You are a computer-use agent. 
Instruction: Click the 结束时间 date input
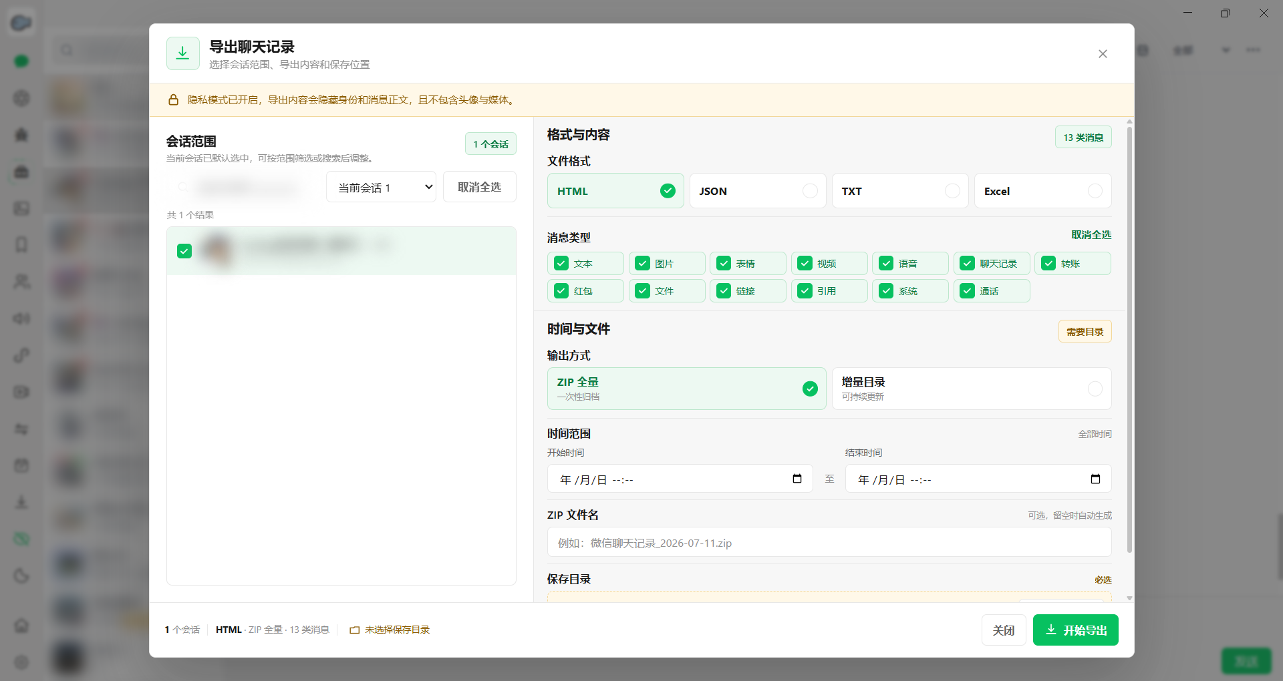click(978, 479)
